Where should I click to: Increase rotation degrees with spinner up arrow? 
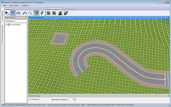coord(75,99)
